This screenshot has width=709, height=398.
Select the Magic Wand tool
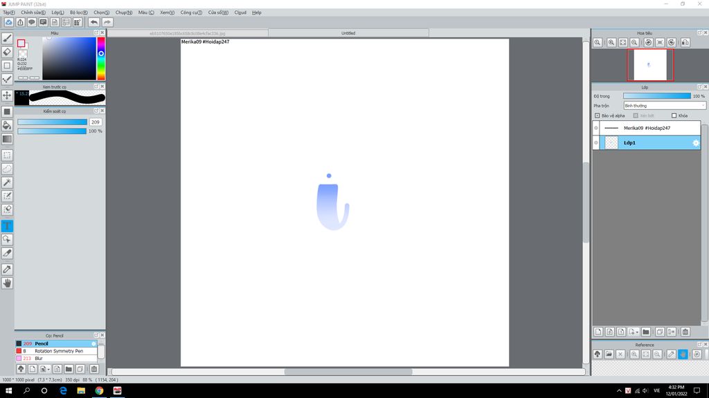pyautogui.click(x=7, y=182)
